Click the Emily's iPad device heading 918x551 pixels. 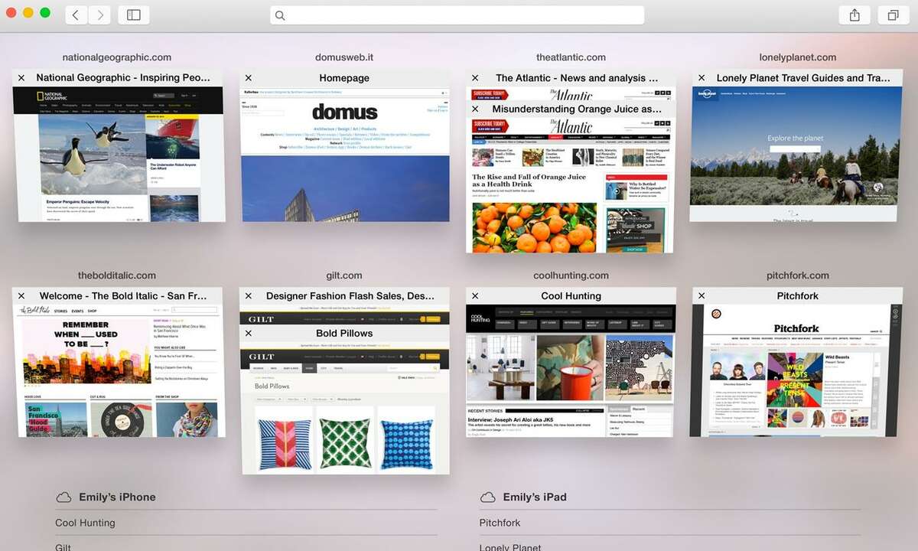tap(535, 497)
